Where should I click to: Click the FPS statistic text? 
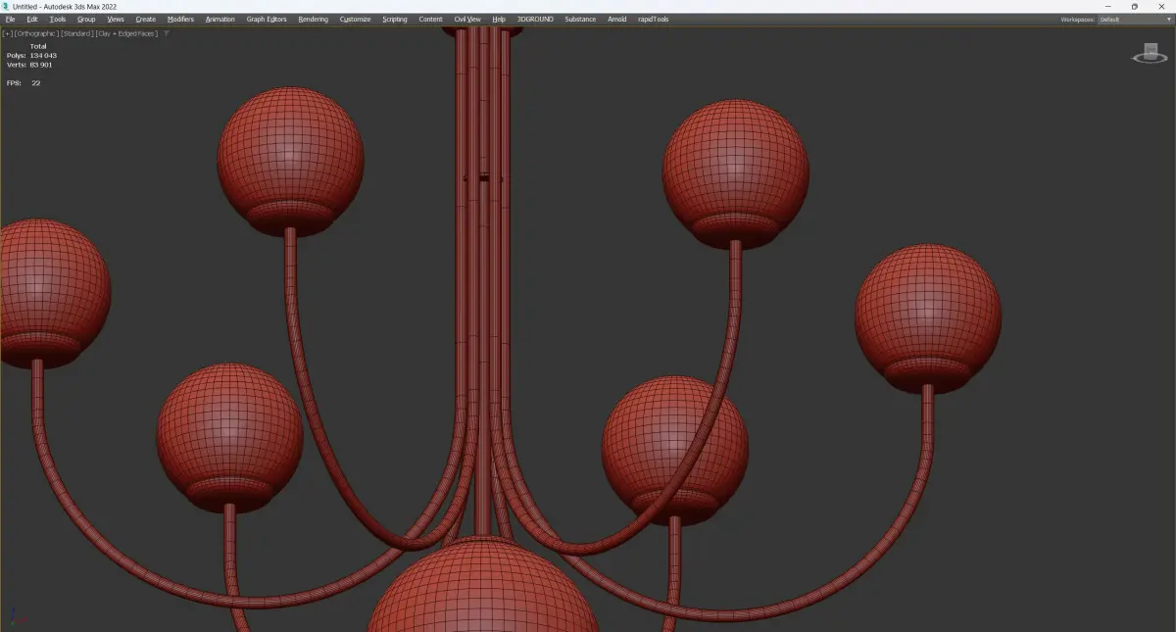point(24,83)
